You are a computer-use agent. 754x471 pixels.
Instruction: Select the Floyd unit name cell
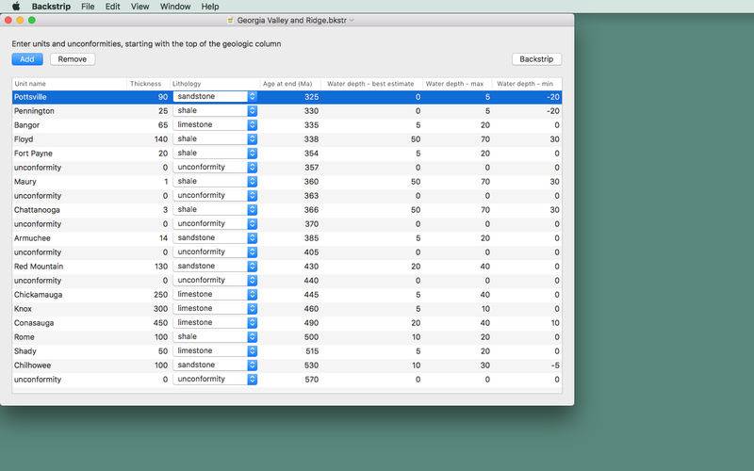[24, 138]
